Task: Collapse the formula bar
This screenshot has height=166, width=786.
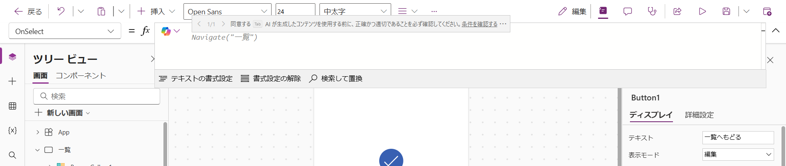Action: pos(776,31)
